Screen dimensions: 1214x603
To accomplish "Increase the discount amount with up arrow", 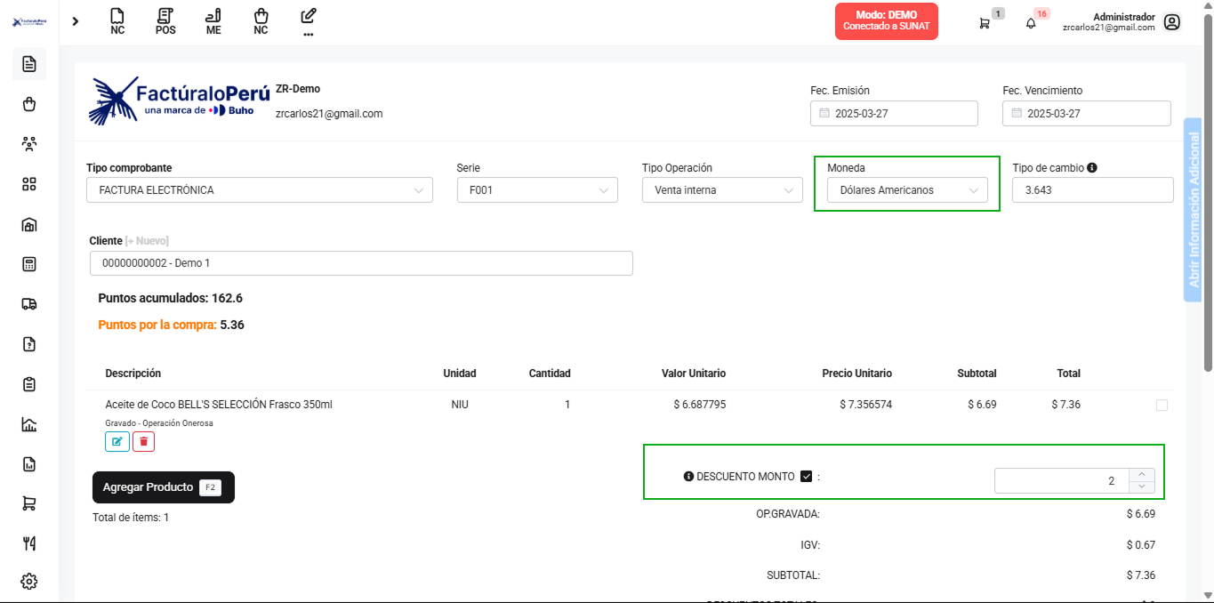I will coord(1142,475).
